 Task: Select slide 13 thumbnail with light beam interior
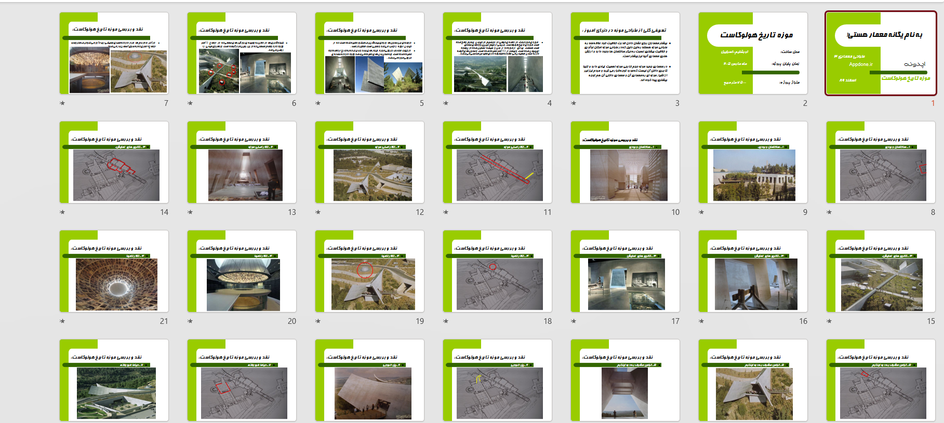pyautogui.click(x=242, y=162)
